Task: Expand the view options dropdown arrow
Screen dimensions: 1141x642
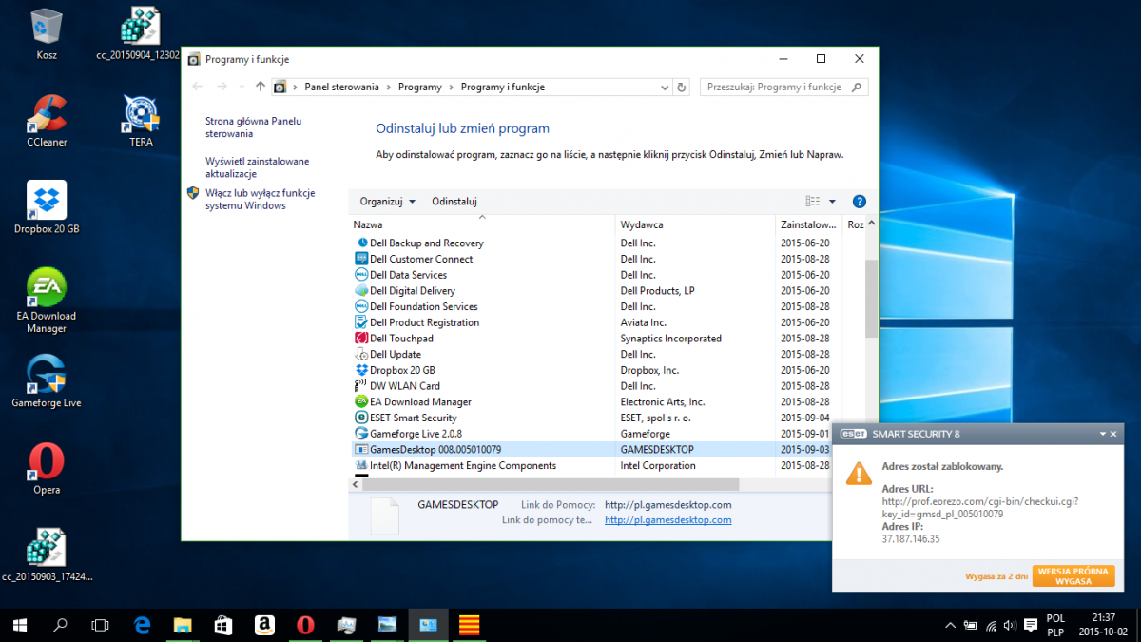Action: pos(832,202)
